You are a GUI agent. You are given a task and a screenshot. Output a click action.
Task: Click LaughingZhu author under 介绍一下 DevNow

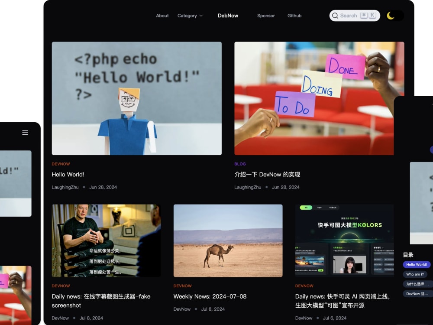248,187
